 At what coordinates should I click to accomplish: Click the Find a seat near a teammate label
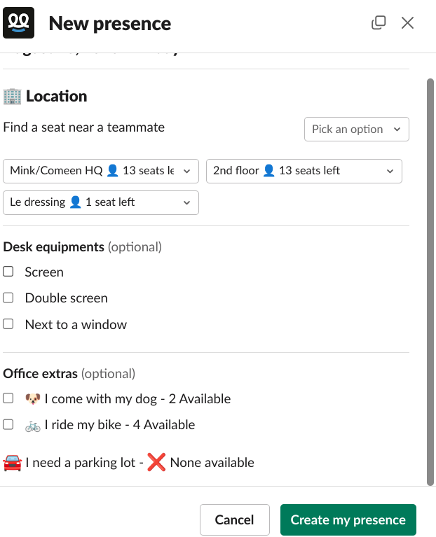click(84, 127)
